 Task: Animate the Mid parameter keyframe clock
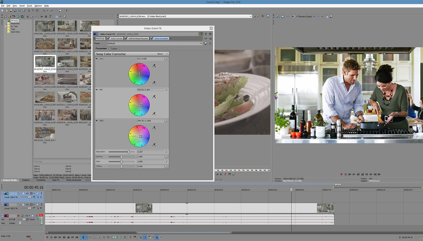pos(166,89)
